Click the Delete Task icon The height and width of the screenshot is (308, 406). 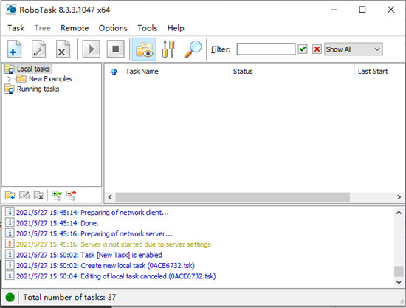pyautogui.click(x=63, y=49)
